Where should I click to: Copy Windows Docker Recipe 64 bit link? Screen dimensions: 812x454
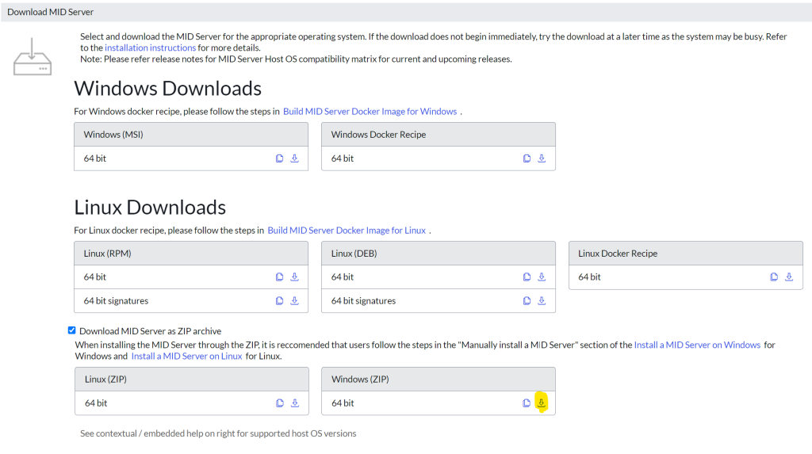coord(527,158)
